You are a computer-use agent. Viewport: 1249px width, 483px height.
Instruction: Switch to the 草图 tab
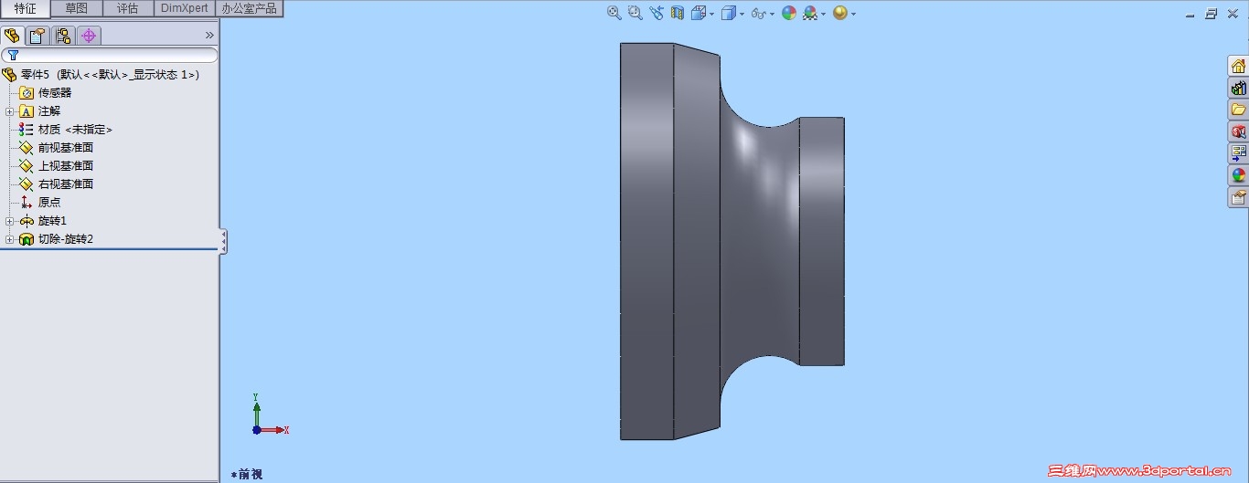click(x=76, y=8)
